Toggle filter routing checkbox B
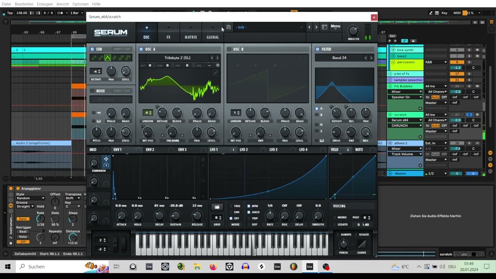Screen dimensions: 496x279 pyautogui.click(x=317, y=115)
